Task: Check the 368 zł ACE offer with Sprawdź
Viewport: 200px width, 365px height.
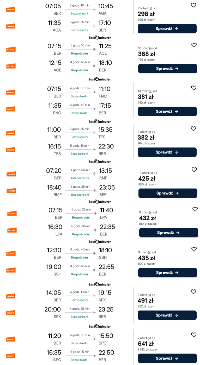Action: pos(167,69)
